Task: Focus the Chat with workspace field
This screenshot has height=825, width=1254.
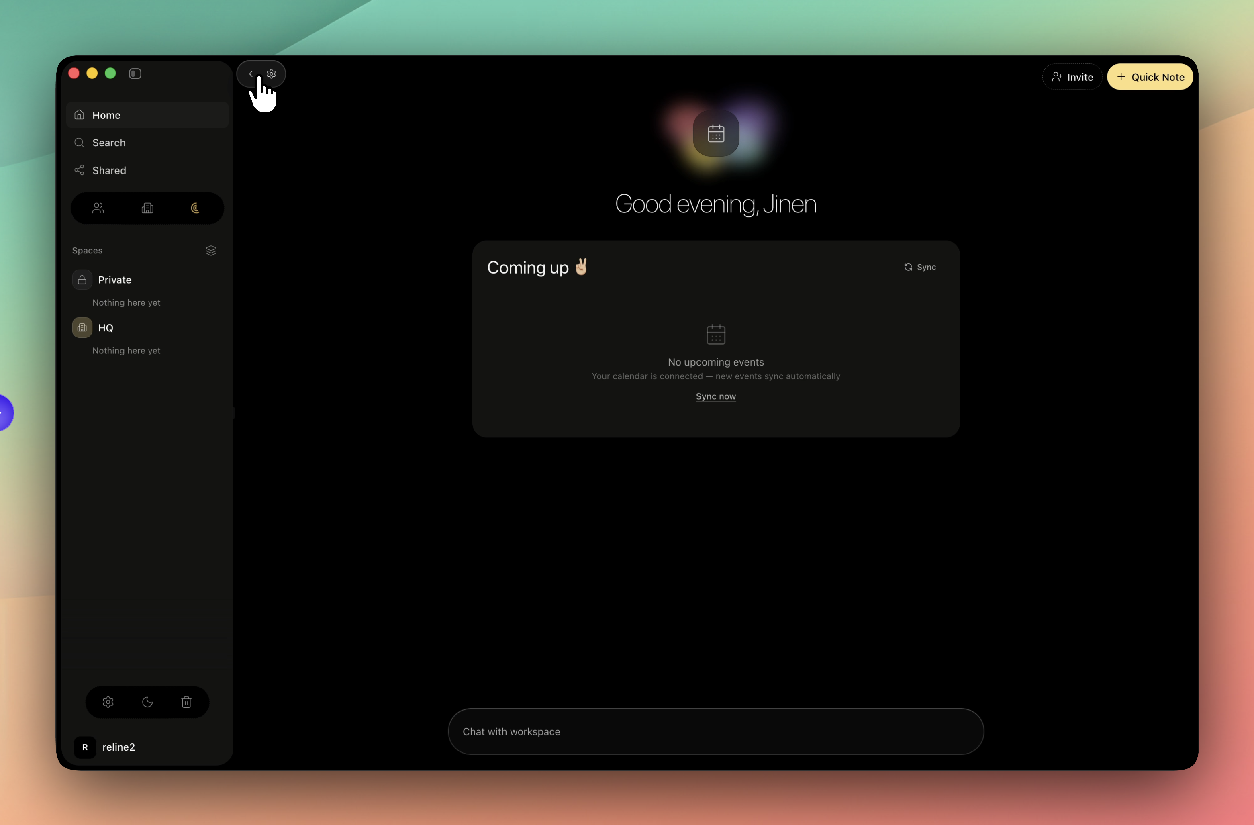Action: pos(715,731)
